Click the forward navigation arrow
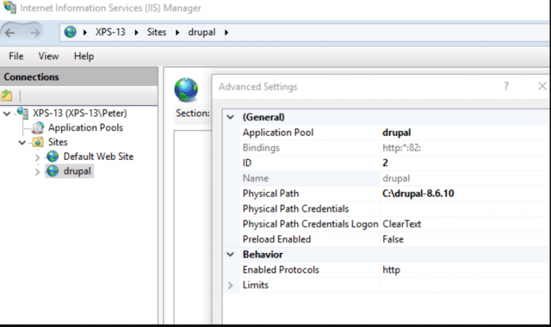The height and width of the screenshot is (327, 551). click(34, 33)
